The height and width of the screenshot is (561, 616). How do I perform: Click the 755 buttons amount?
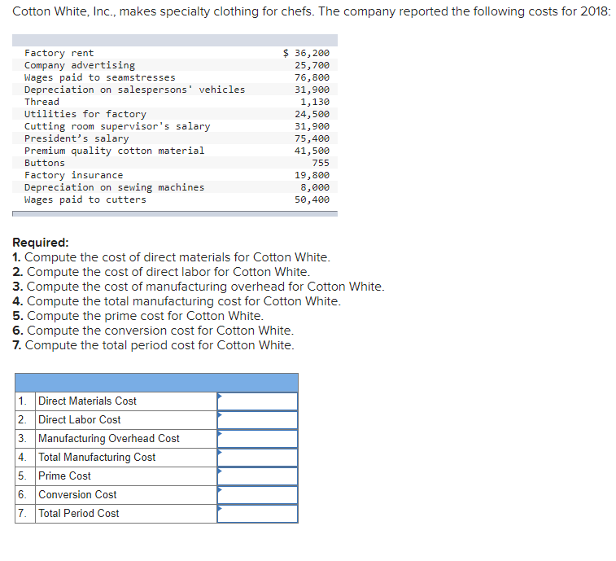click(x=321, y=163)
